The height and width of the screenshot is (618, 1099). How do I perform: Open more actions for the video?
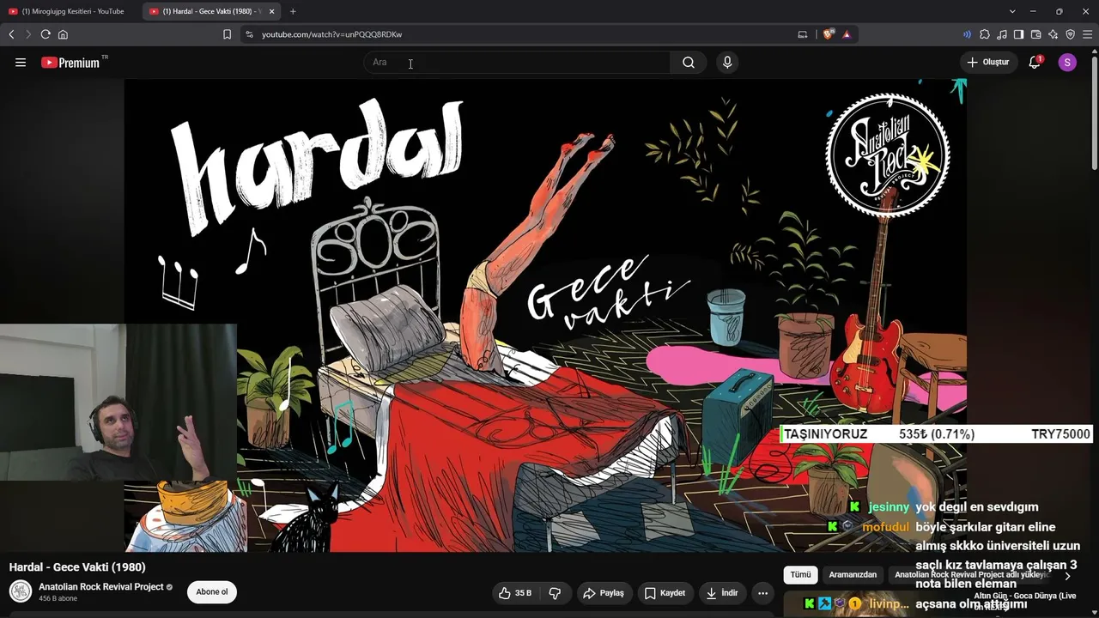(762, 592)
